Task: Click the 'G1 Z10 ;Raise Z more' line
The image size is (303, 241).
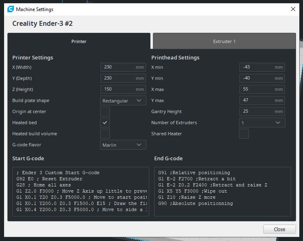Action: (187, 197)
